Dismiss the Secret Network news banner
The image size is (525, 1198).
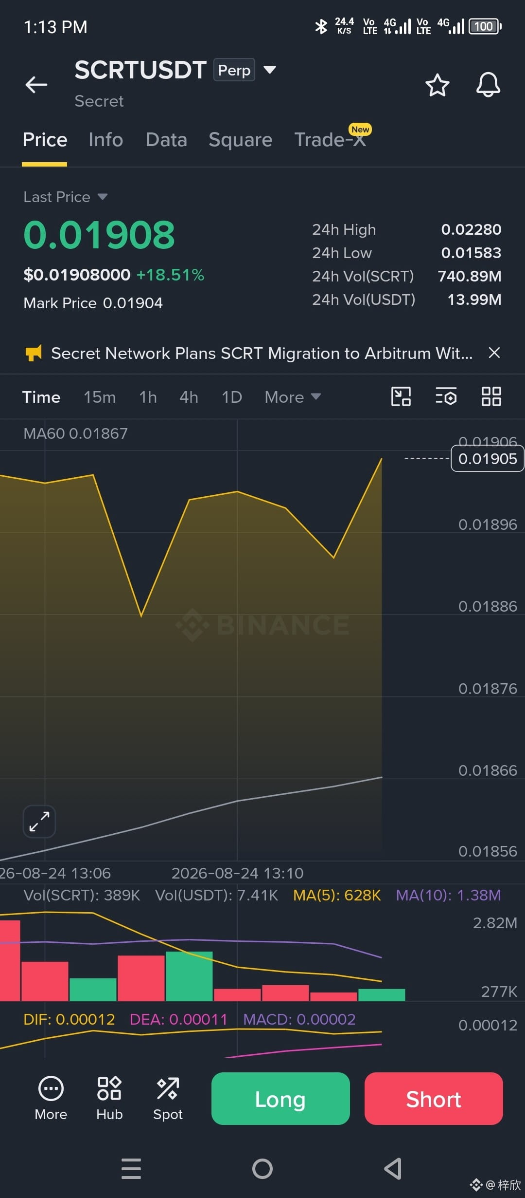click(x=494, y=353)
